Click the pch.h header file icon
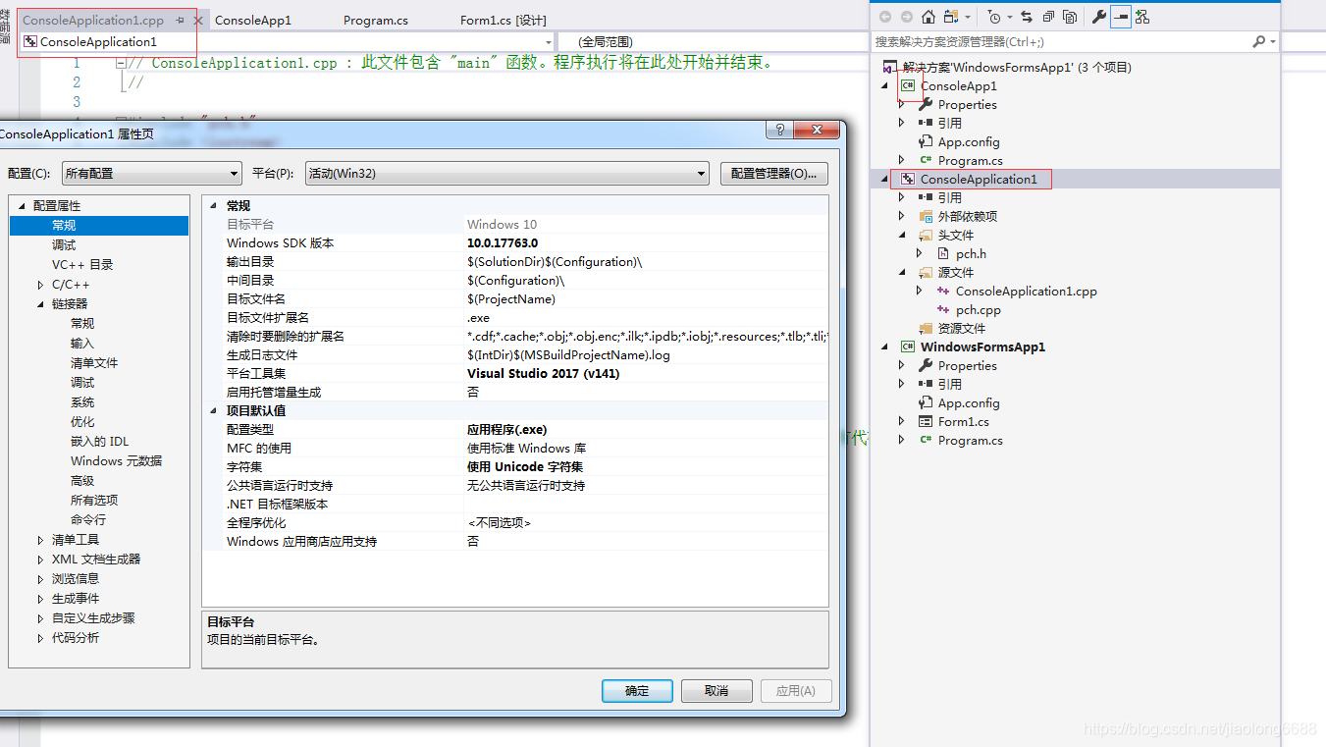 point(943,253)
